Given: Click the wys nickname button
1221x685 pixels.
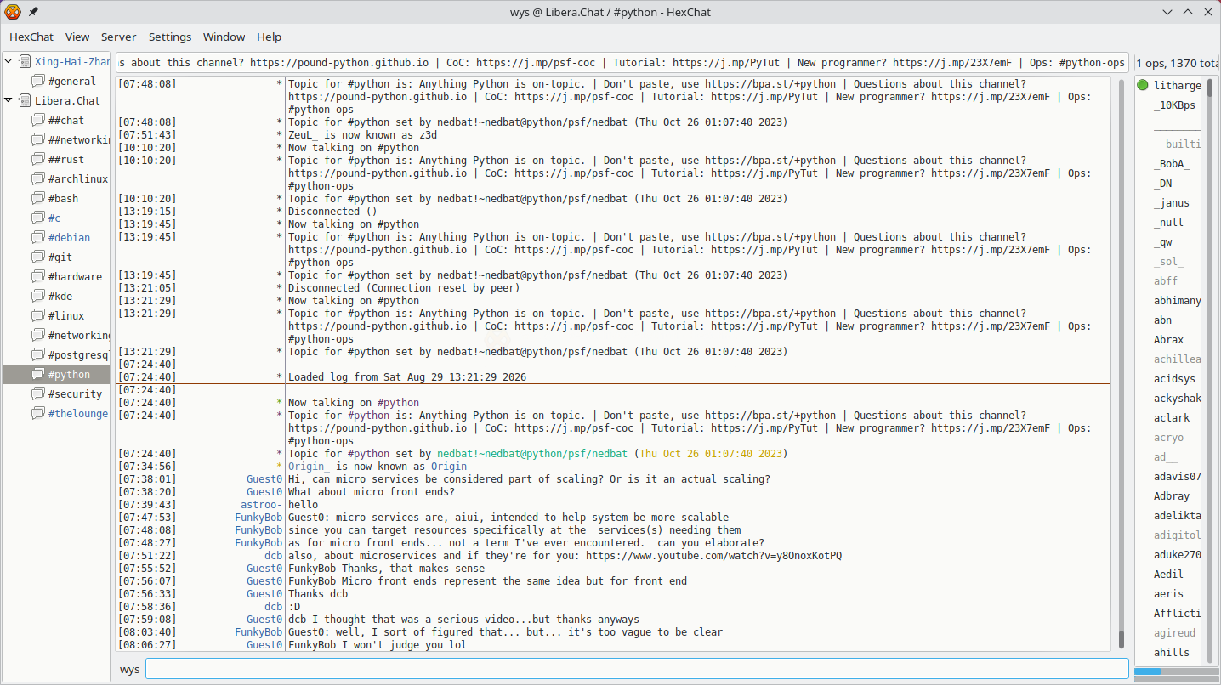Looking at the screenshot, I should click(x=129, y=669).
